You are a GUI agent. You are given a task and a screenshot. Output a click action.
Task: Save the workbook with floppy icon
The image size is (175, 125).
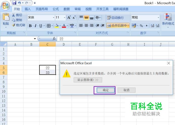click(x=14, y=3)
